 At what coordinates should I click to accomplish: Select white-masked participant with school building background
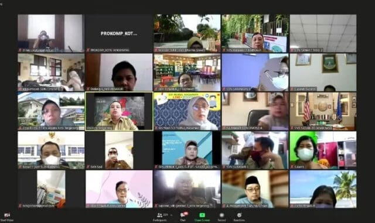[x=51, y=150]
